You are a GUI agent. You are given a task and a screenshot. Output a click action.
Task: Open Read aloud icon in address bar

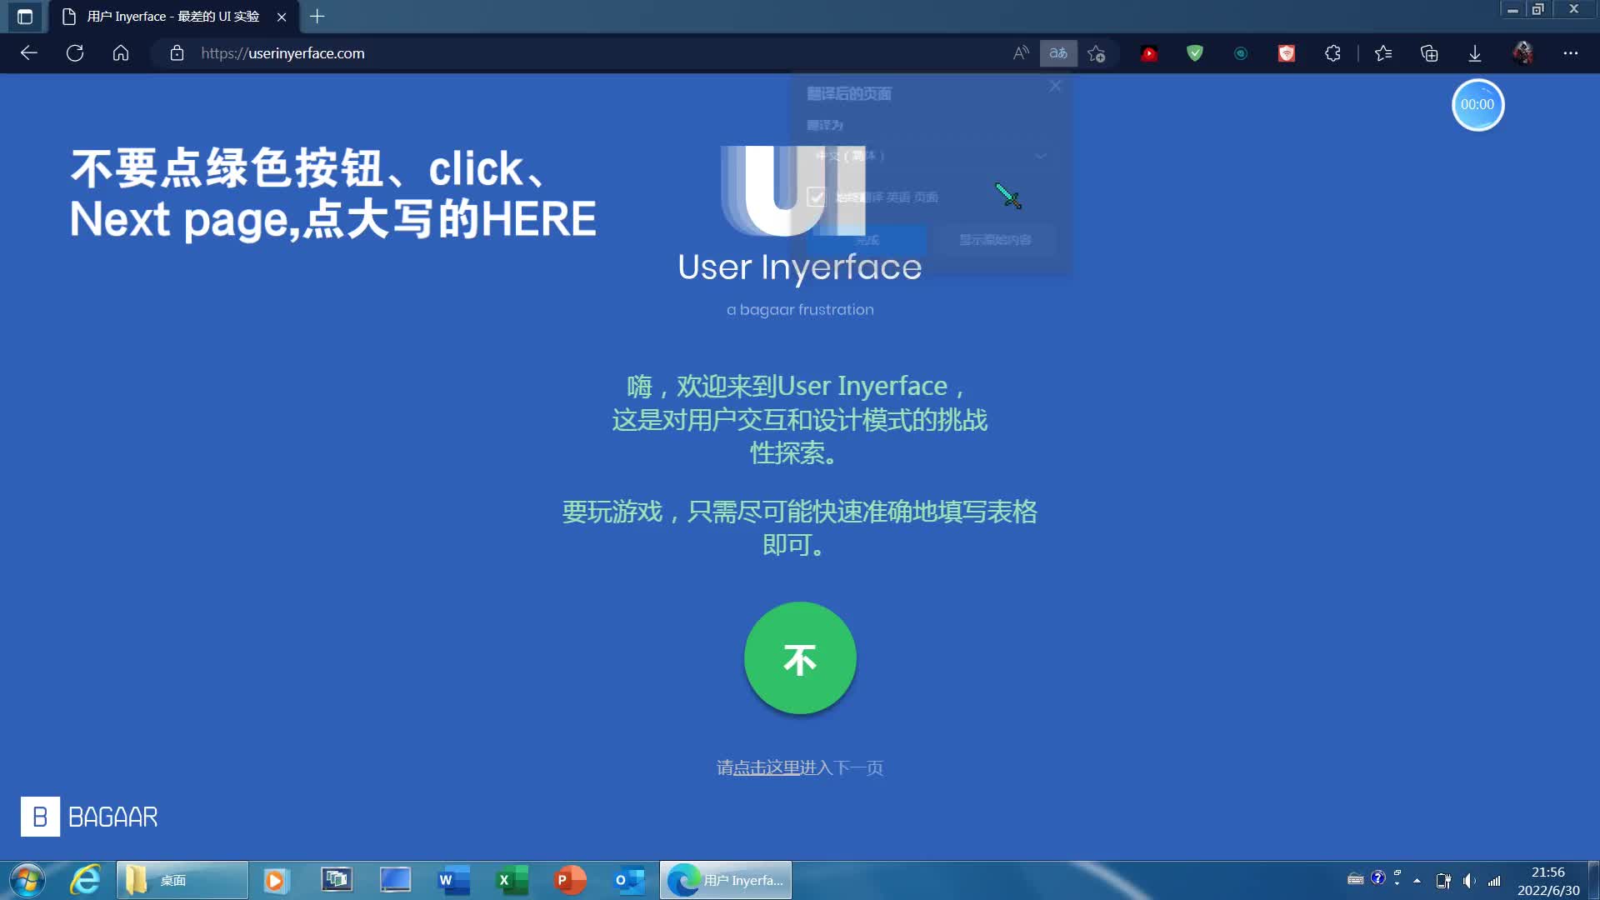[1021, 53]
